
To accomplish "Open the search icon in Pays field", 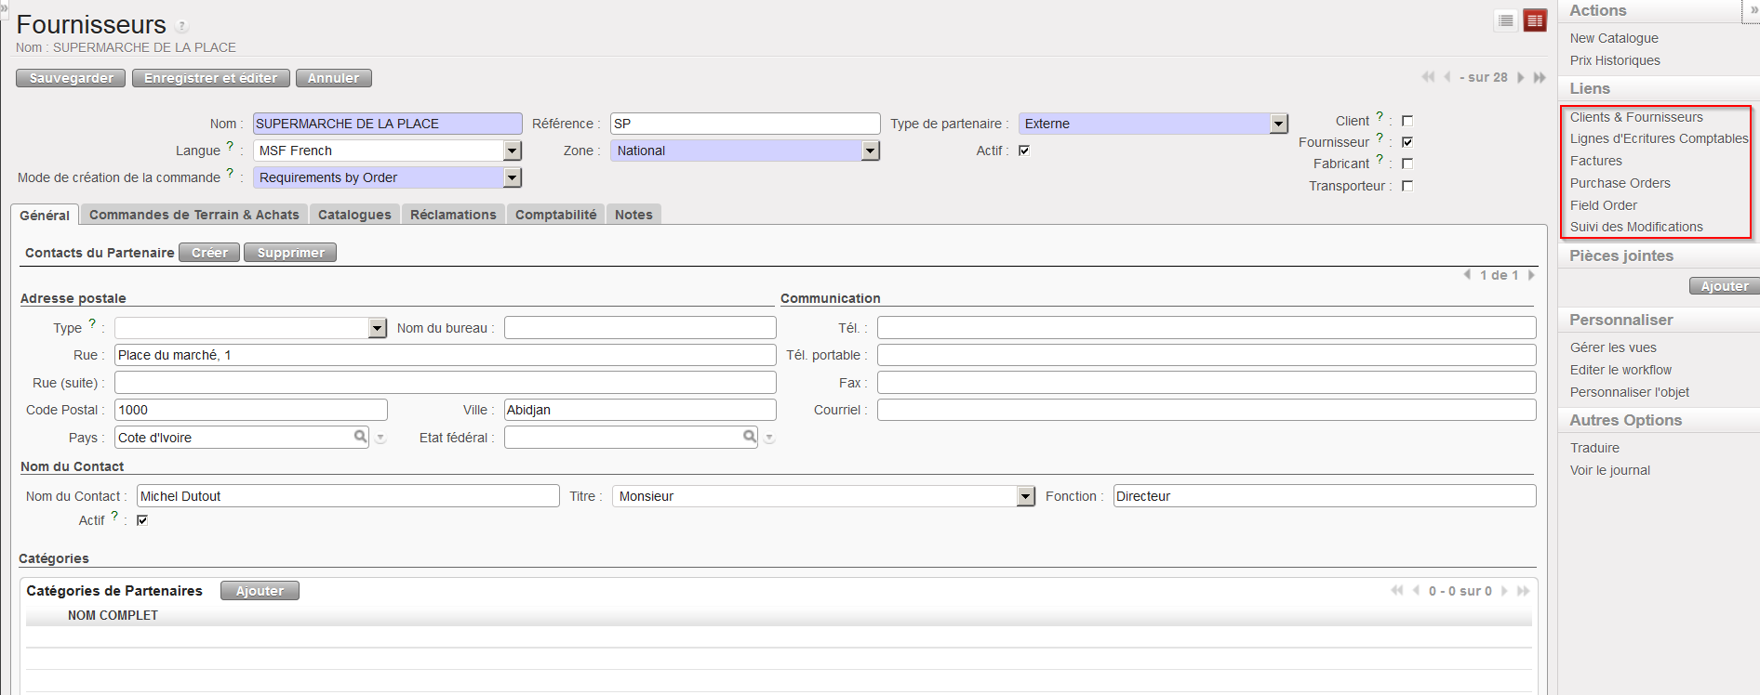I will [x=360, y=437].
